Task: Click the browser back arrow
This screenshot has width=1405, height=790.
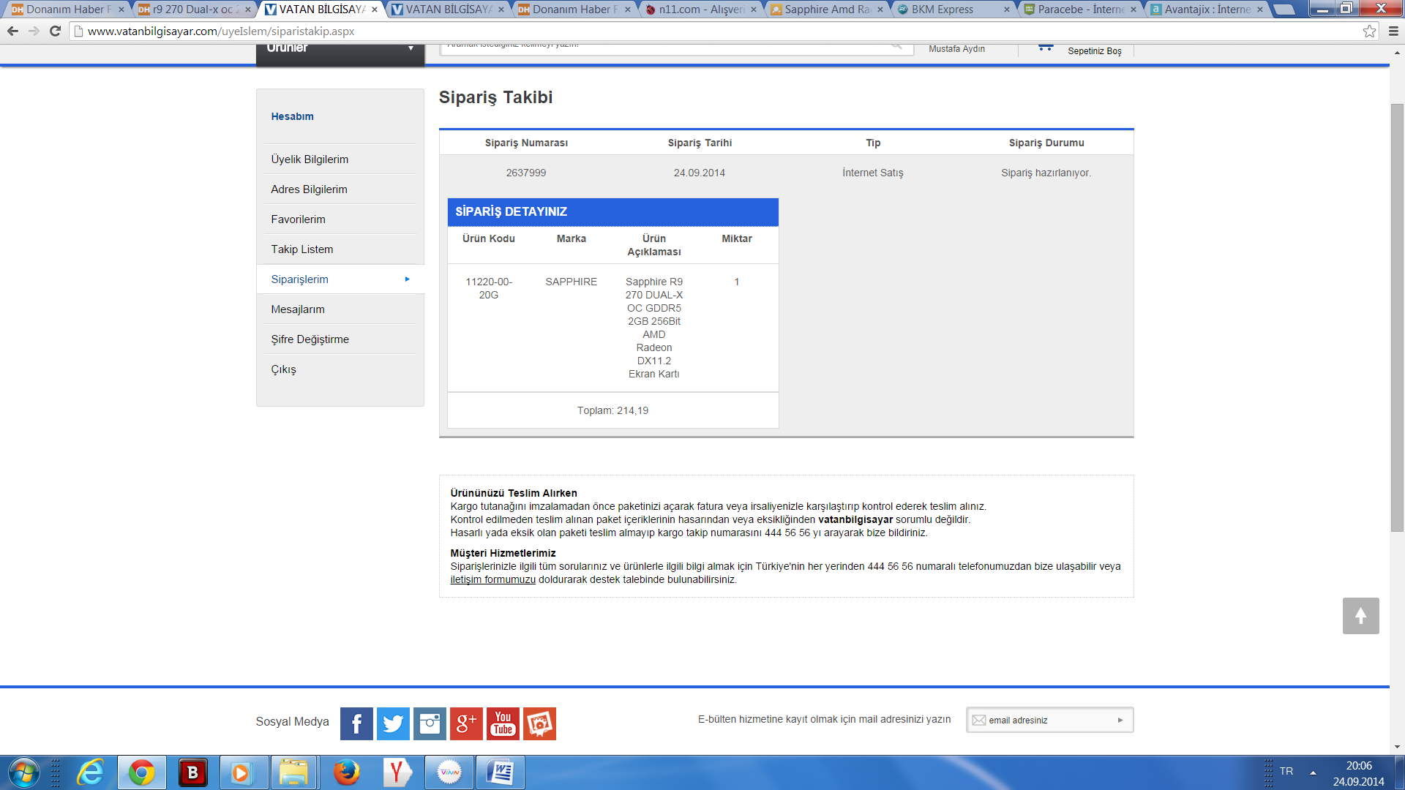Action: 12,31
